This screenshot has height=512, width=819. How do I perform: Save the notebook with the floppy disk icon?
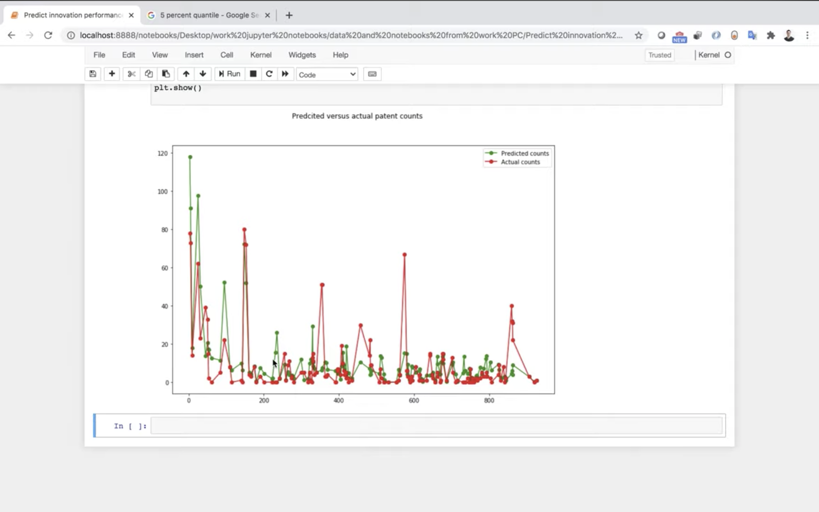click(93, 74)
